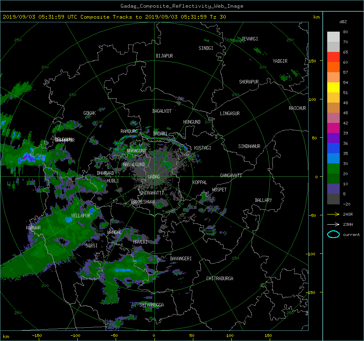The height and width of the screenshot is (341, 364).
Task: Click the -150 km bottom axis tick label
Action: [37, 336]
